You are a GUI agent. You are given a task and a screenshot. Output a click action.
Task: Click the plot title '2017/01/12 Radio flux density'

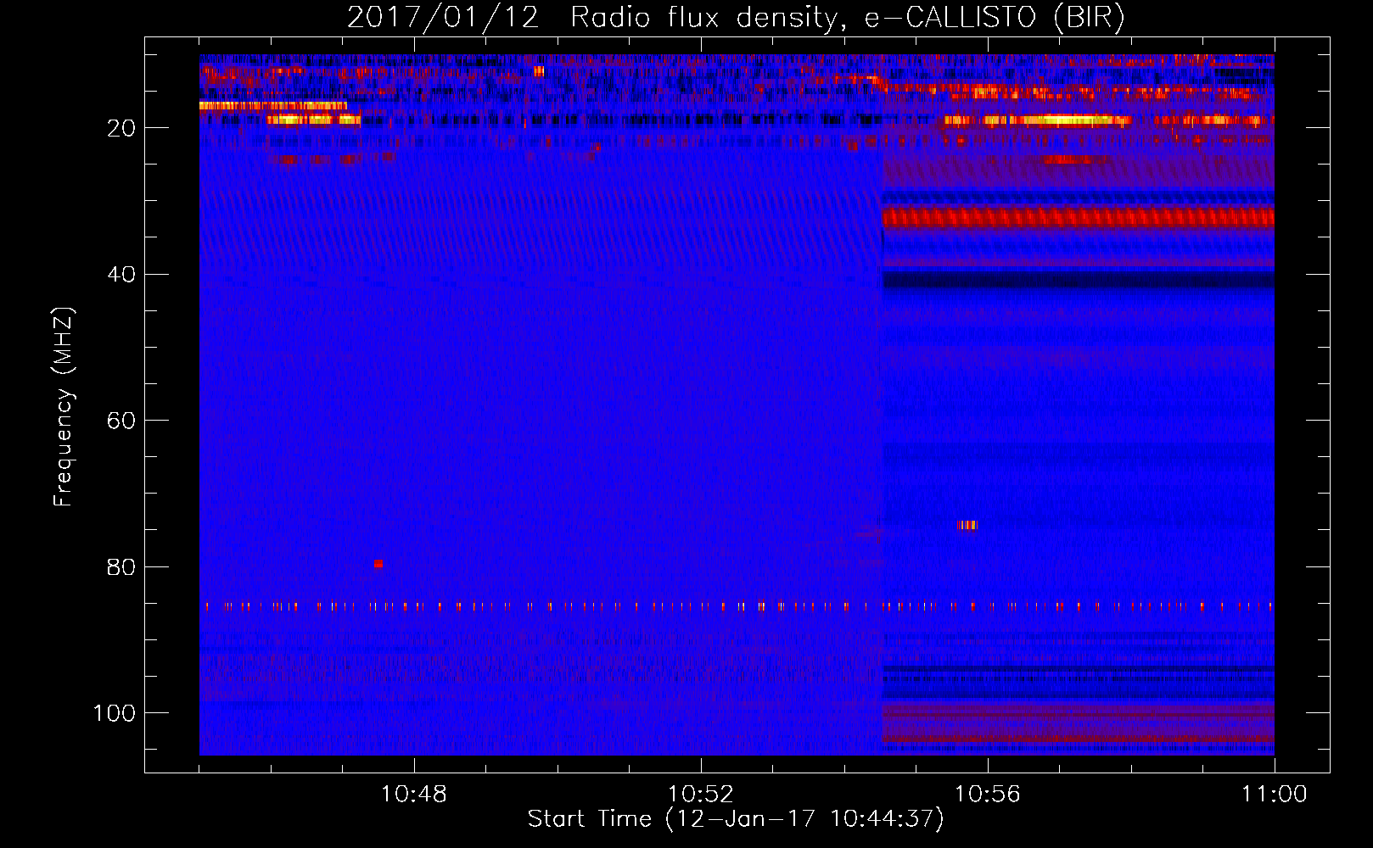click(x=591, y=17)
